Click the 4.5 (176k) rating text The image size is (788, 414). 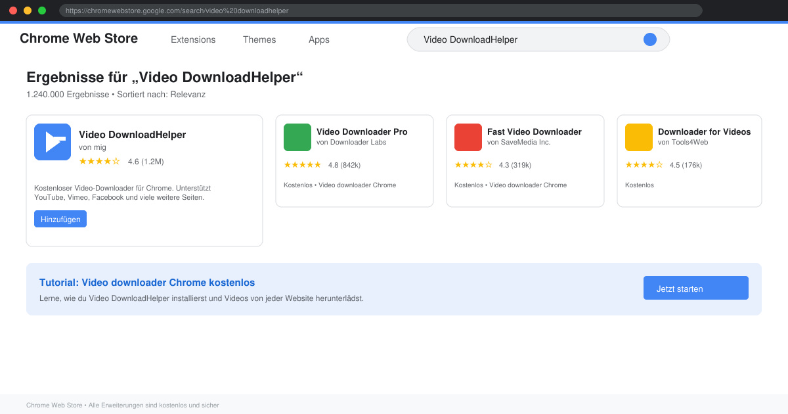tap(686, 165)
